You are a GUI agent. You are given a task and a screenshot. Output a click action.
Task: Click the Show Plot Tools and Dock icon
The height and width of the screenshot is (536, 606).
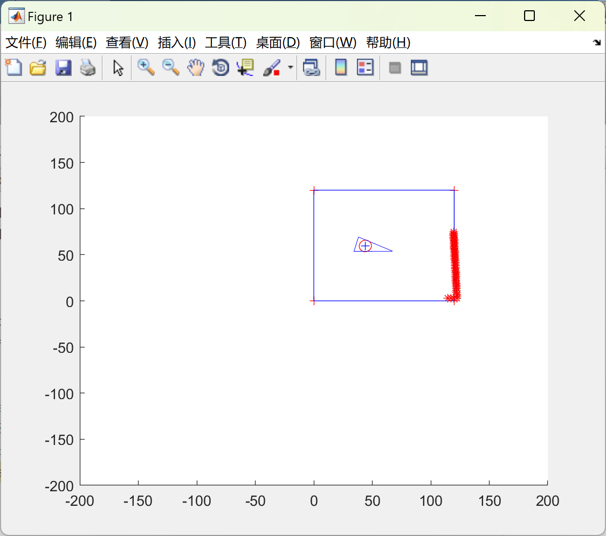point(419,67)
